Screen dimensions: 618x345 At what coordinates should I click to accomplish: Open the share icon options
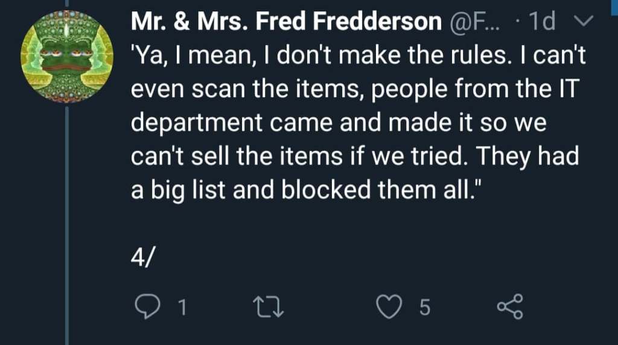(x=510, y=308)
